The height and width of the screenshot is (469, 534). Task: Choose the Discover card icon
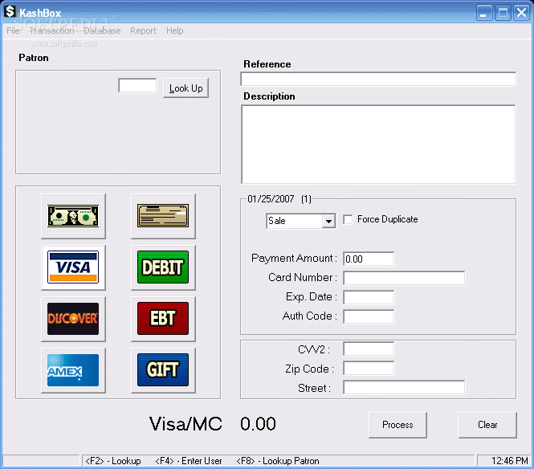(73, 319)
